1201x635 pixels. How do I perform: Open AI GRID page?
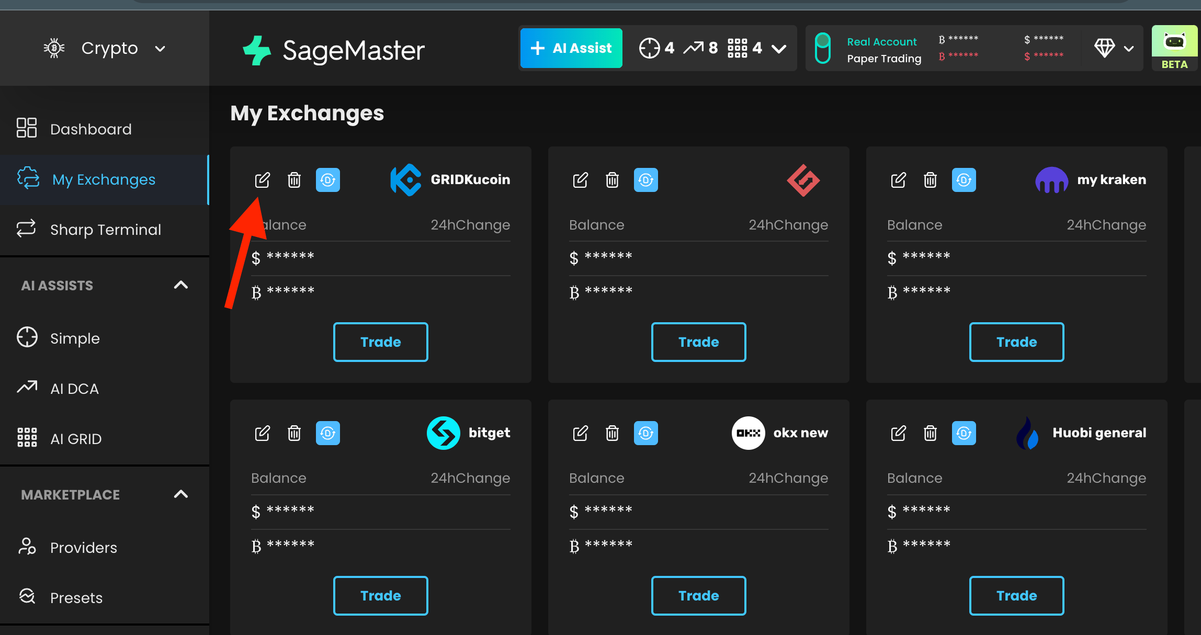105,439
